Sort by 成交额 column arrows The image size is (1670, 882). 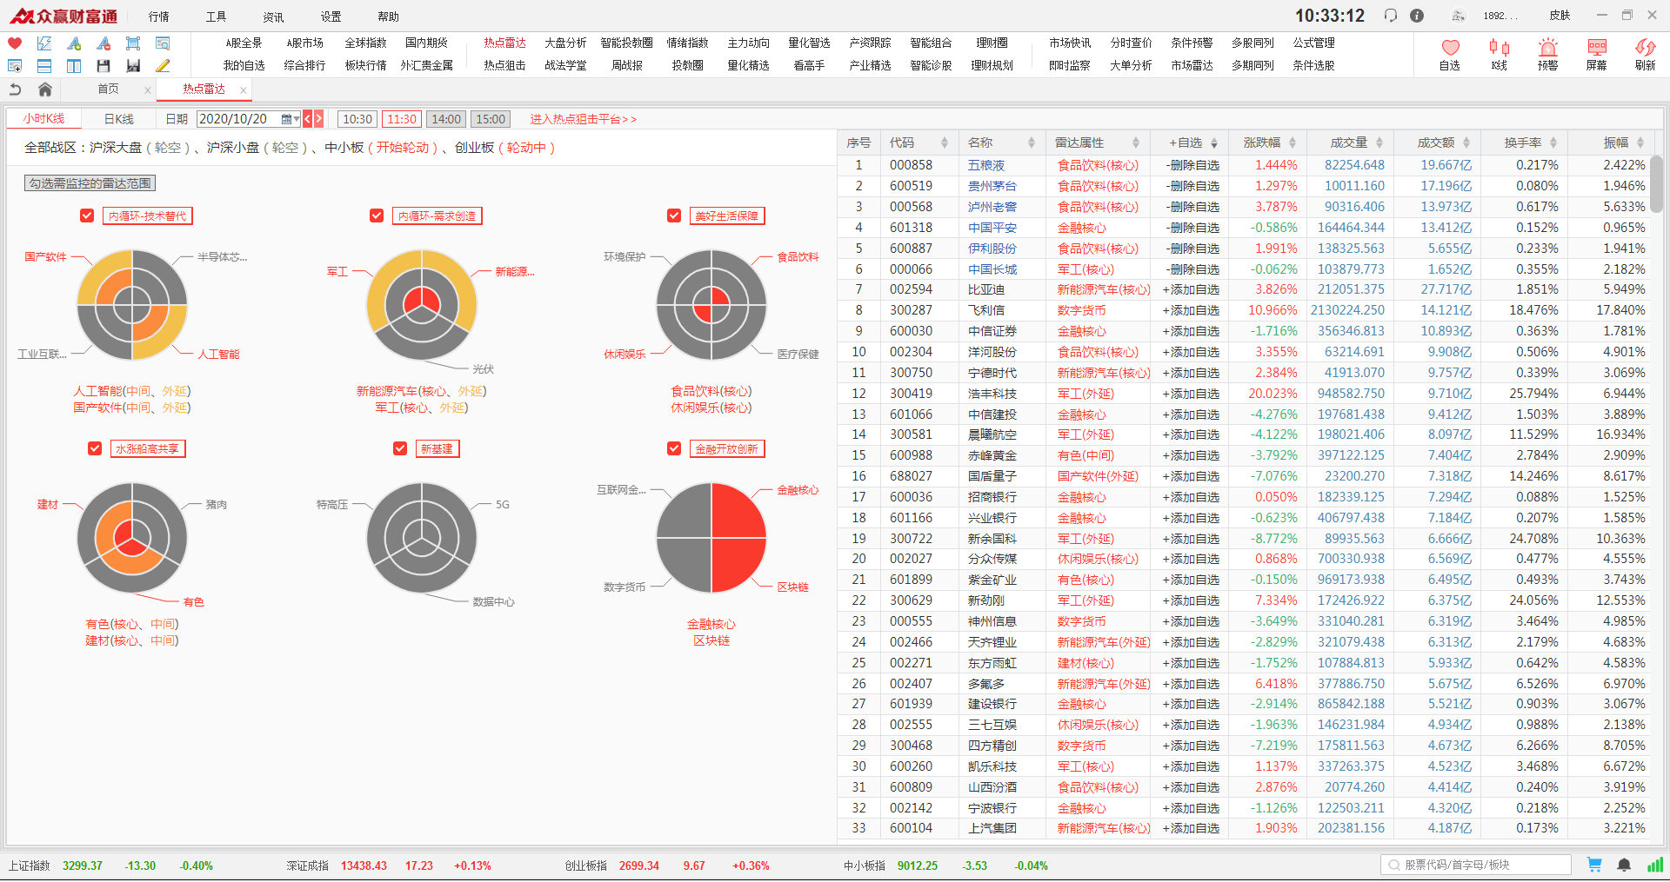pyautogui.click(x=1466, y=143)
